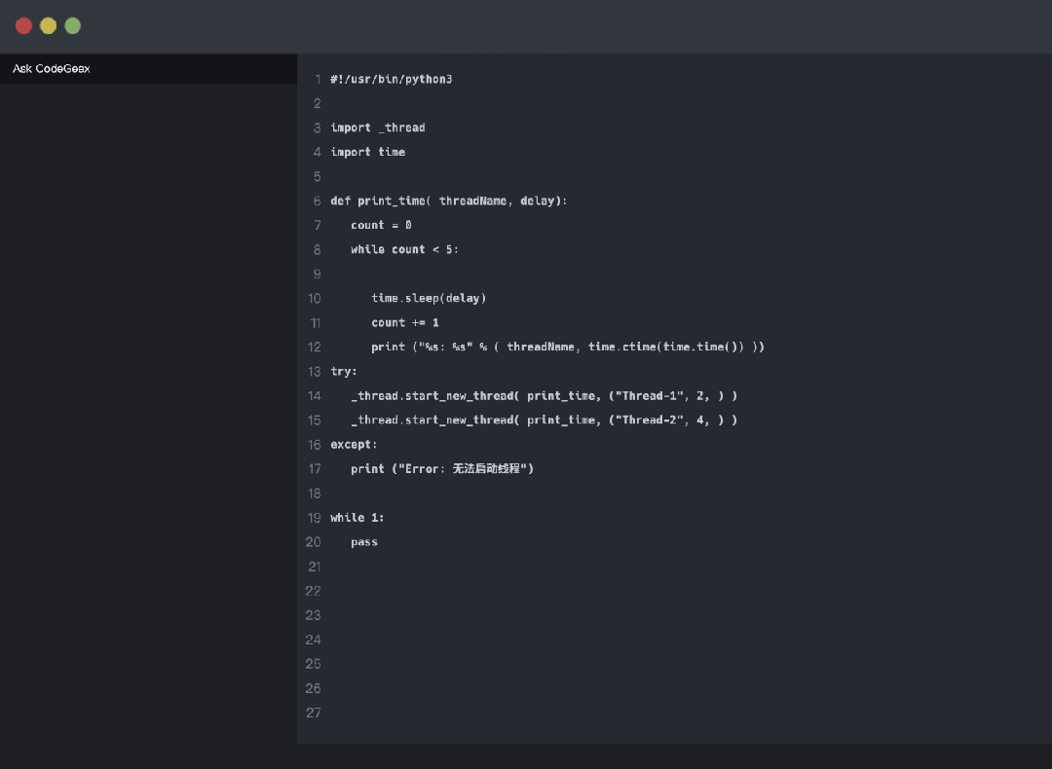Click the 'count += 1' line

(x=405, y=322)
